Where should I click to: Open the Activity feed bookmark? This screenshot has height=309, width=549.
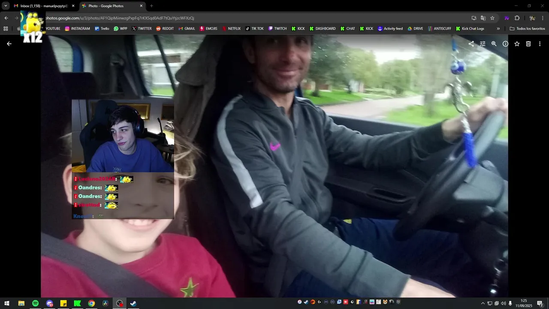pos(390,29)
